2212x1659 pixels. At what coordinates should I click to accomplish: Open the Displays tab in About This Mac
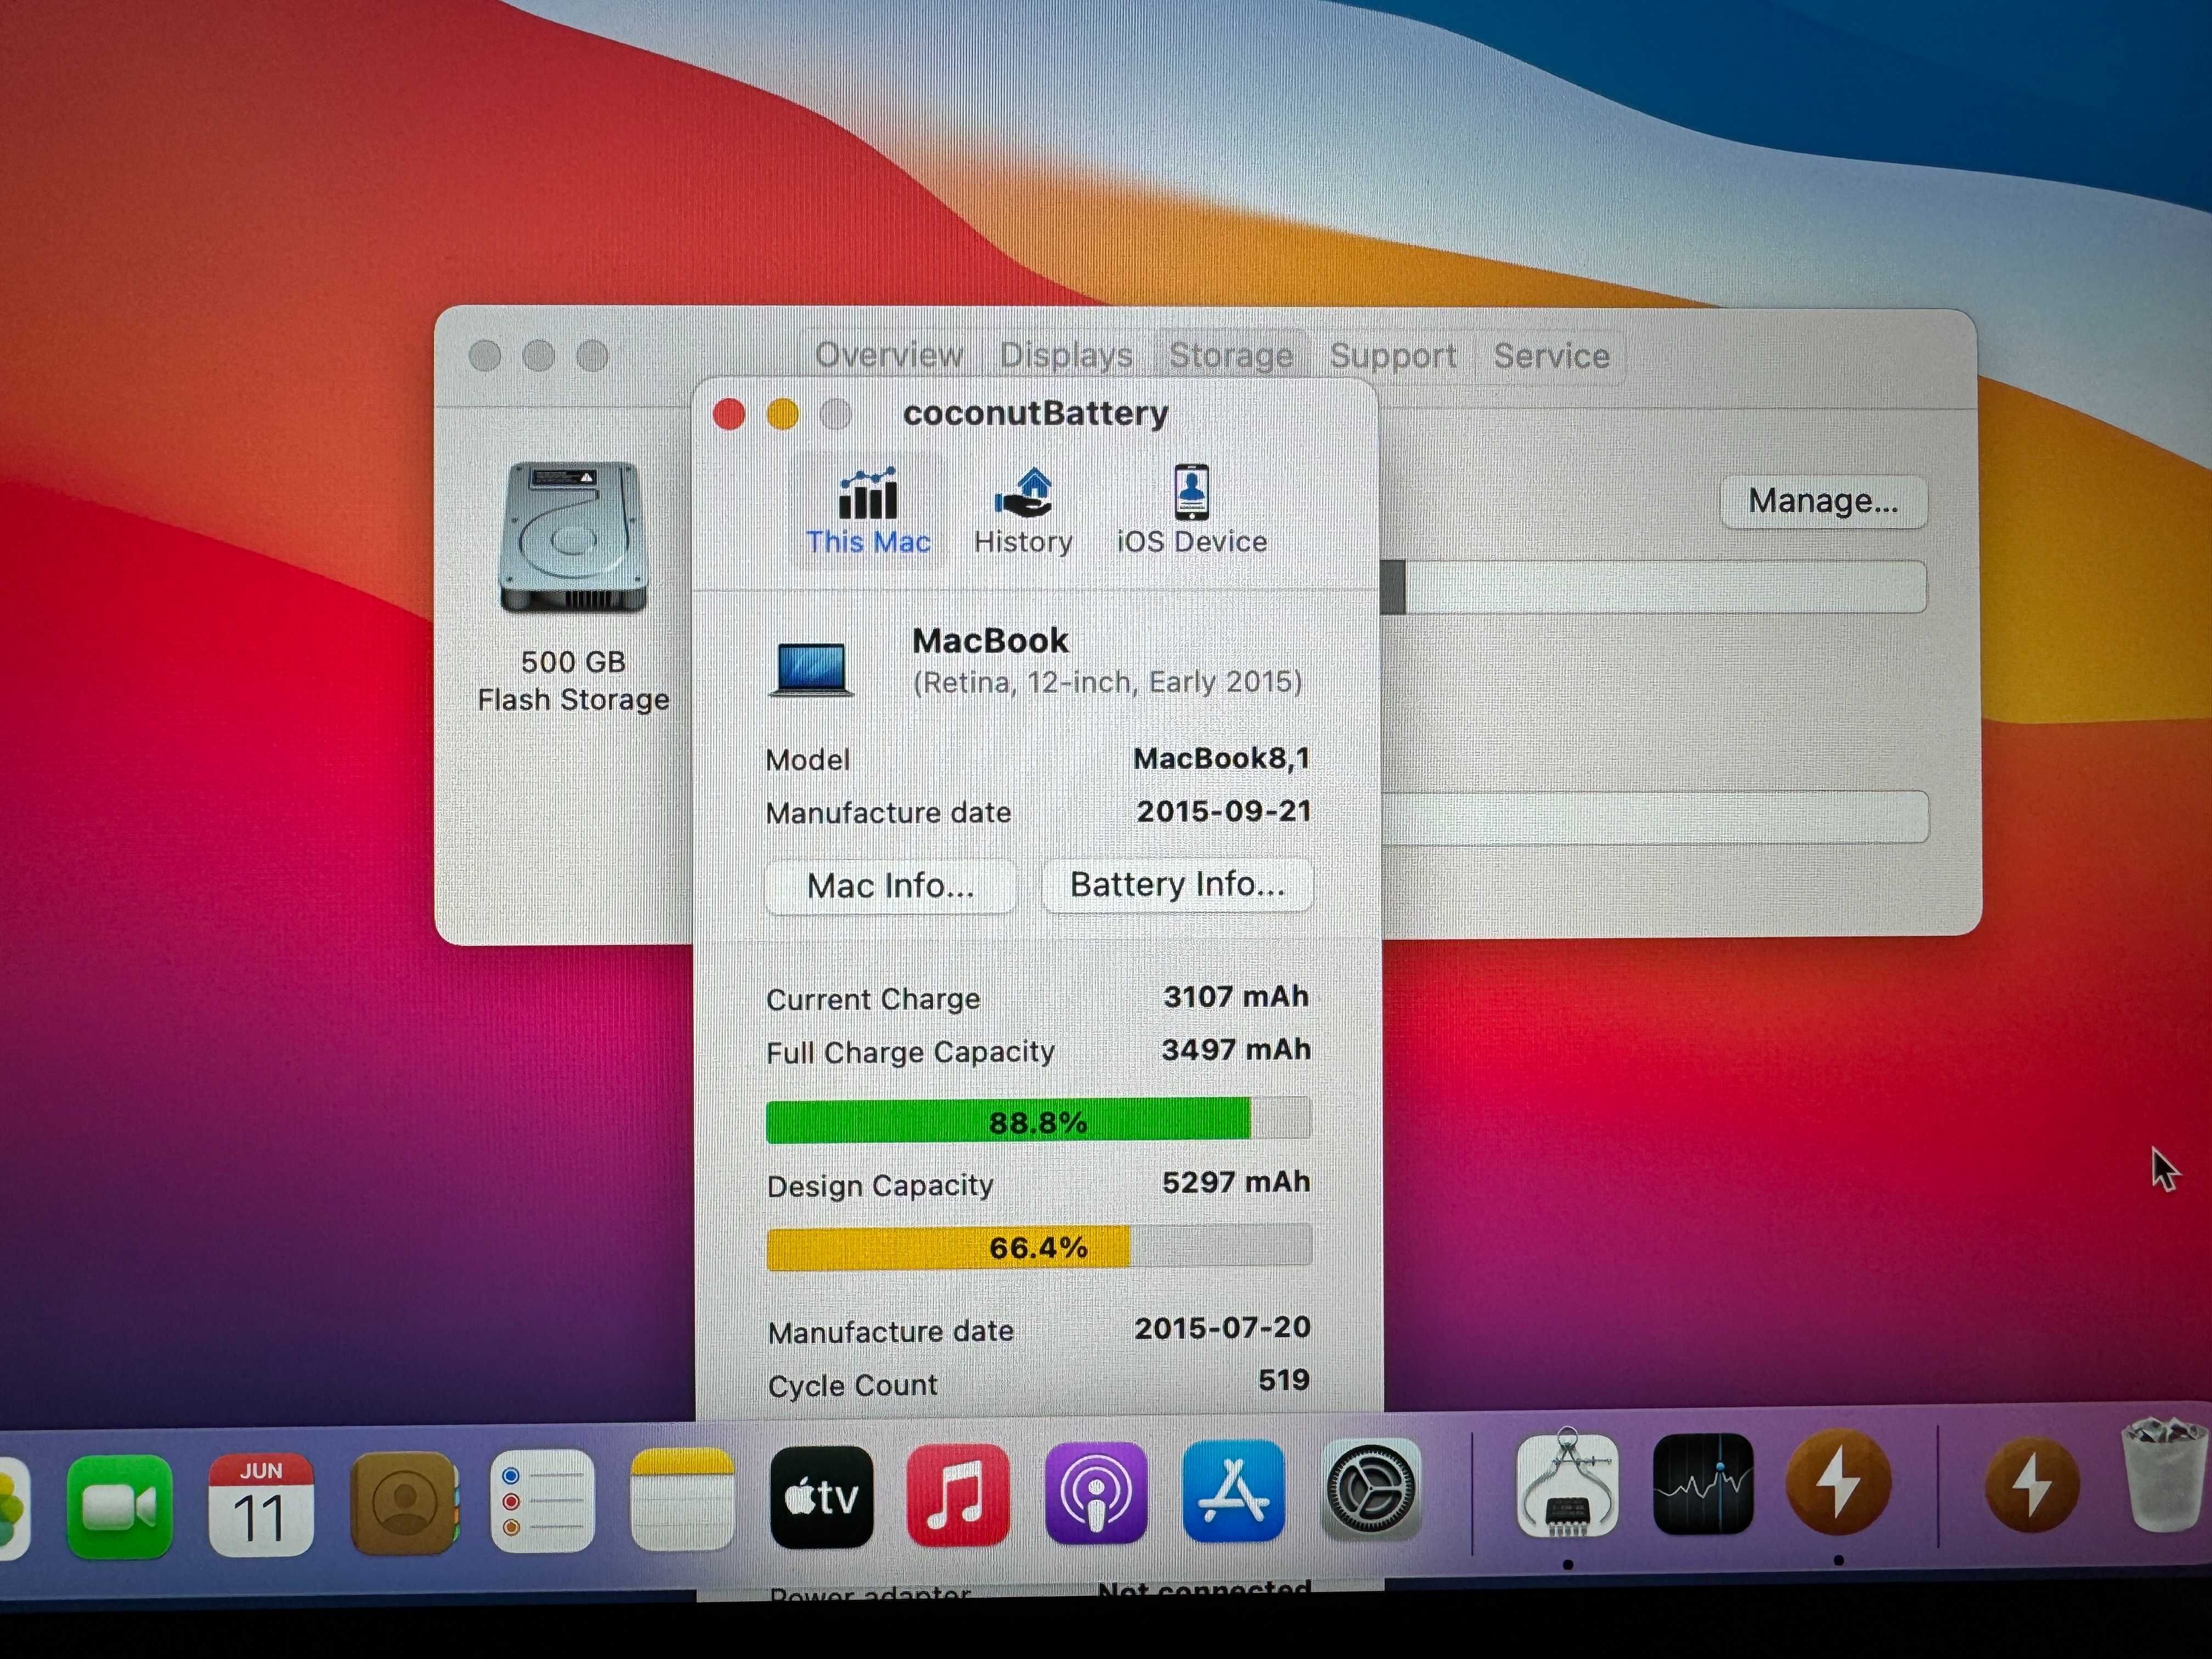click(1066, 355)
